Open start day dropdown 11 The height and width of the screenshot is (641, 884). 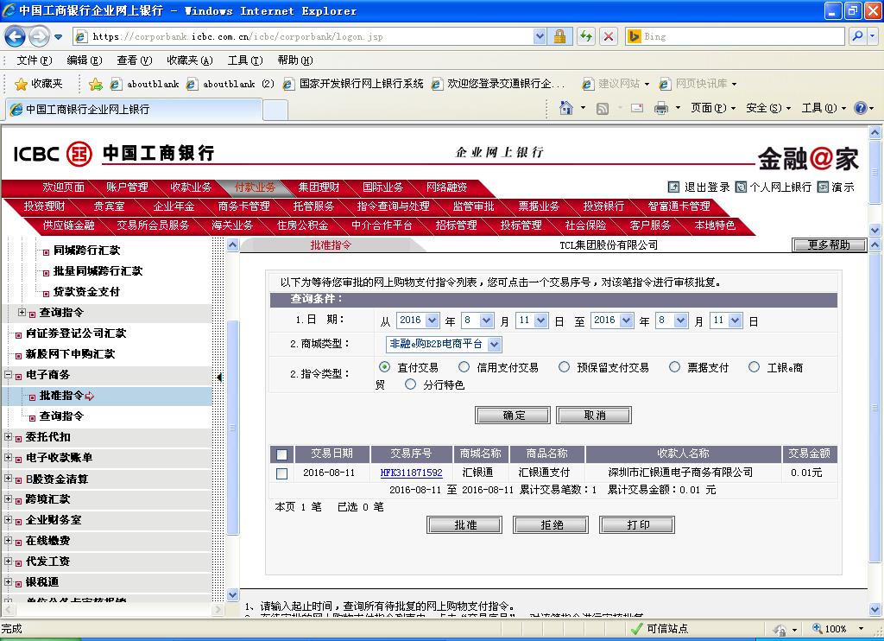click(532, 320)
